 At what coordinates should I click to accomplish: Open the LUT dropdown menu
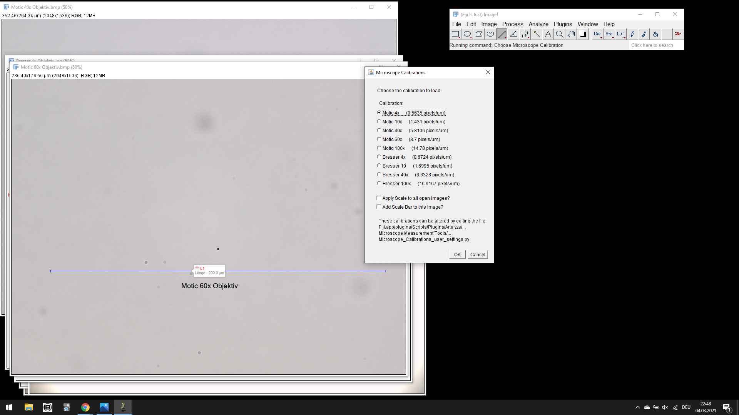coord(620,34)
